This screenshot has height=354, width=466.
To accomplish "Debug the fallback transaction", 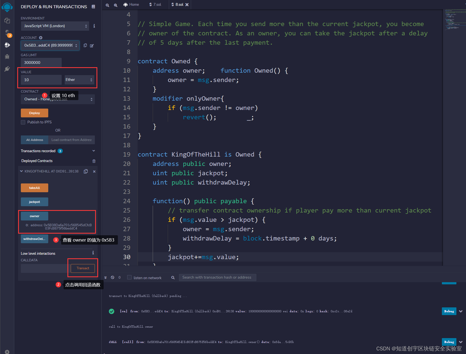I will [449, 311].
